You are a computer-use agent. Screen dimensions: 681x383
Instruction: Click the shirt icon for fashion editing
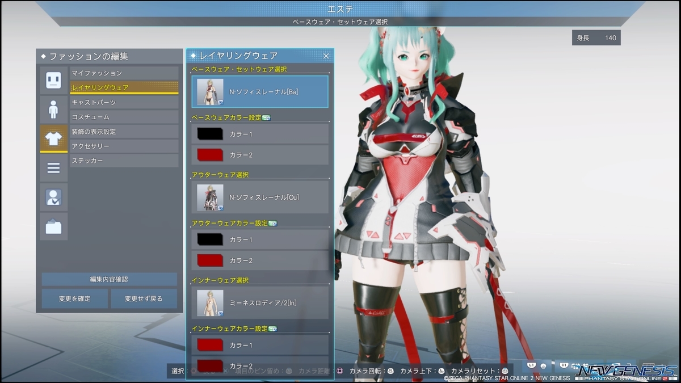point(53,136)
